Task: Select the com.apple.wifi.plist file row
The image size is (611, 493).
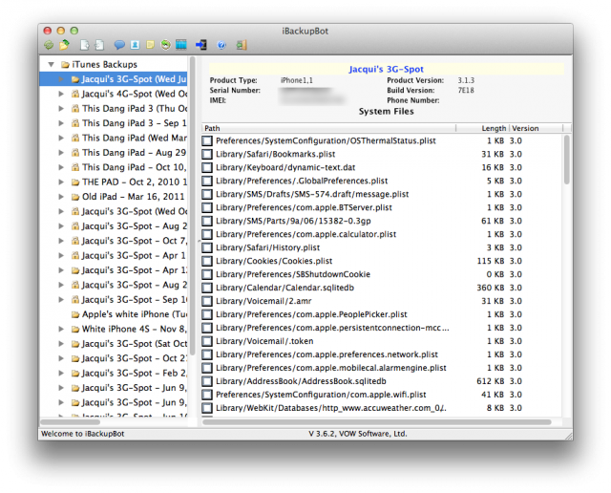Action: pos(382,395)
